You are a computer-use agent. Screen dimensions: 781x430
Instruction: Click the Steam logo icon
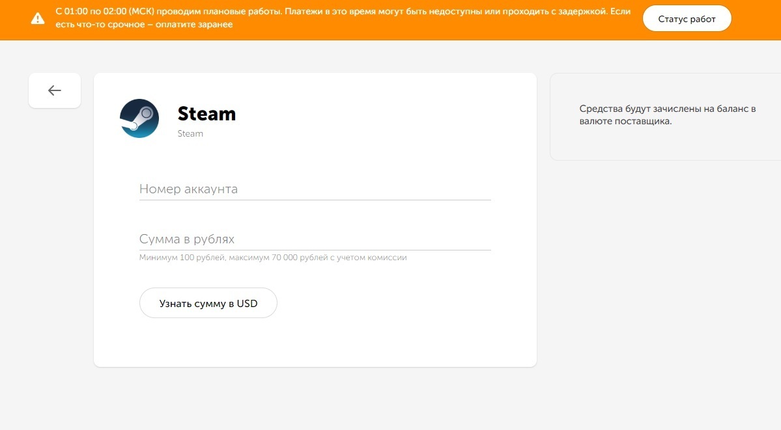click(139, 118)
